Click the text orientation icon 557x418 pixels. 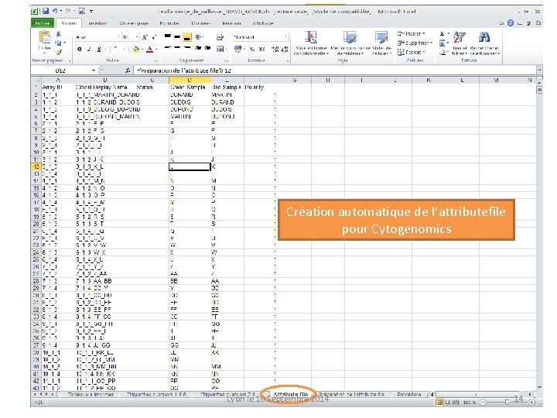coord(199,36)
